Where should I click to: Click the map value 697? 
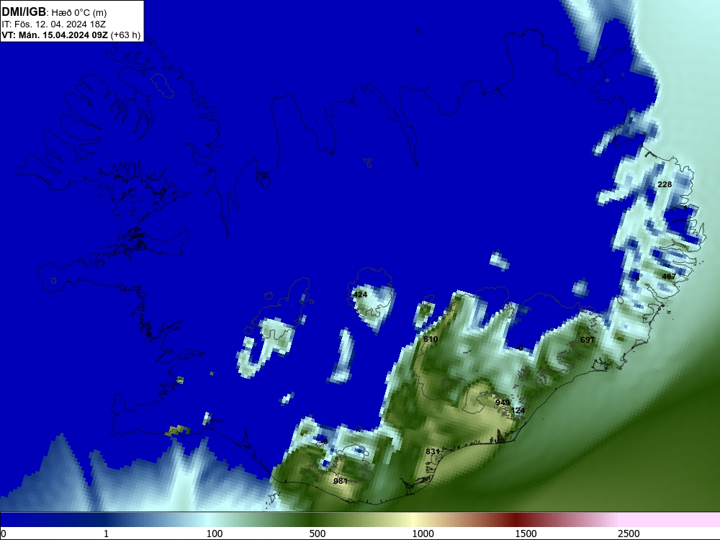pyautogui.click(x=588, y=340)
